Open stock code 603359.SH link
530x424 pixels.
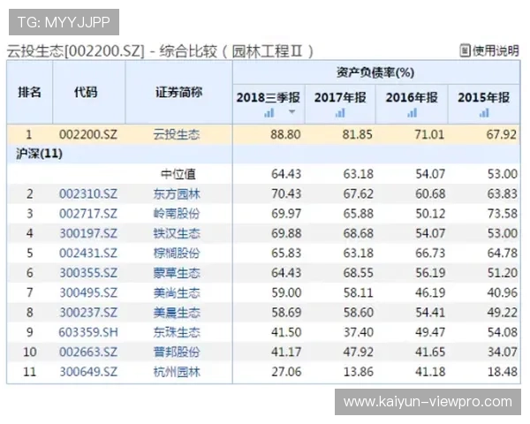coord(88,332)
